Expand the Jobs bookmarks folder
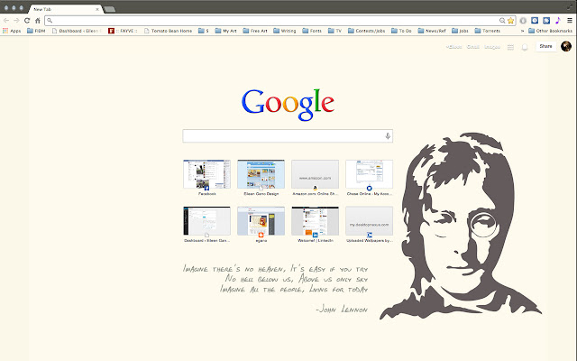The image size is (577, 361). [460, 31]
